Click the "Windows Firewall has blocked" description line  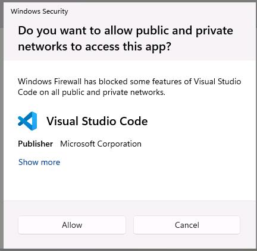130,81
